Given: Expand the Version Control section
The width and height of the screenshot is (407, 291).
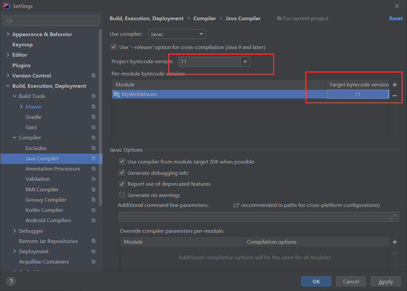Looking at the screenshot, I should [x=8, y=75].
